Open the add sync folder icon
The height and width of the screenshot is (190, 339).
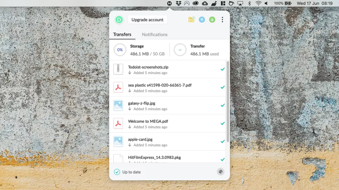click(x=191, y=19)
